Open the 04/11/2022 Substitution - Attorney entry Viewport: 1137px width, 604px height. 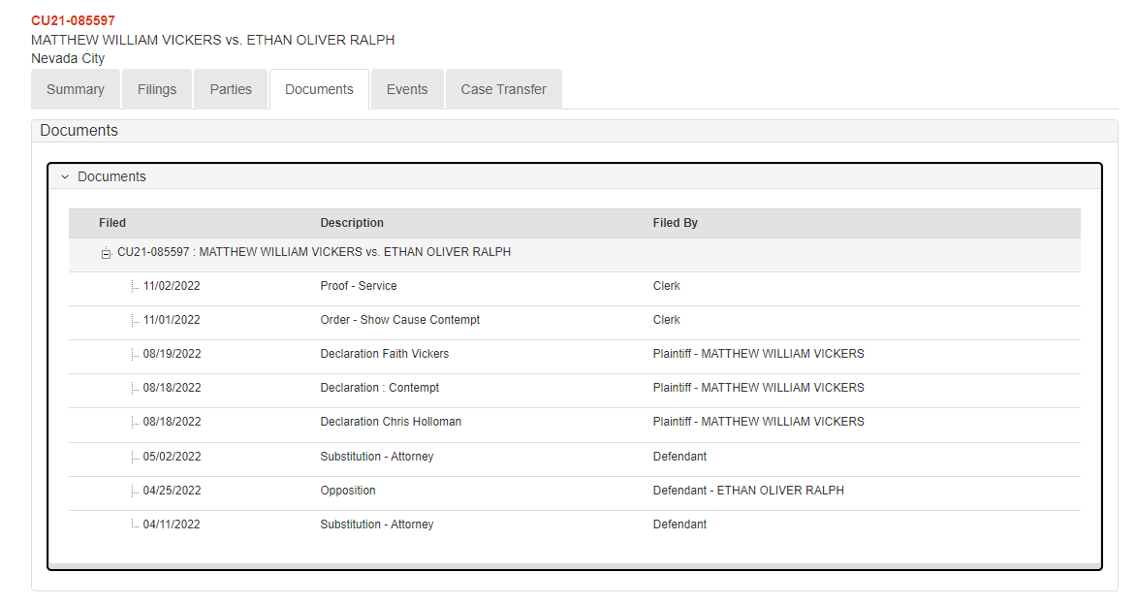377,525
